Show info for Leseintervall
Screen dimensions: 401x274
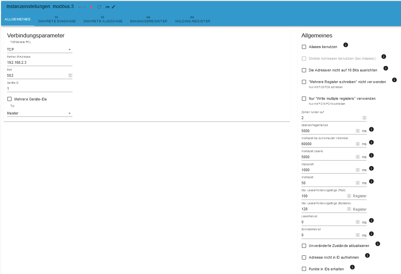pyautogui.click(x=371, y=220)
